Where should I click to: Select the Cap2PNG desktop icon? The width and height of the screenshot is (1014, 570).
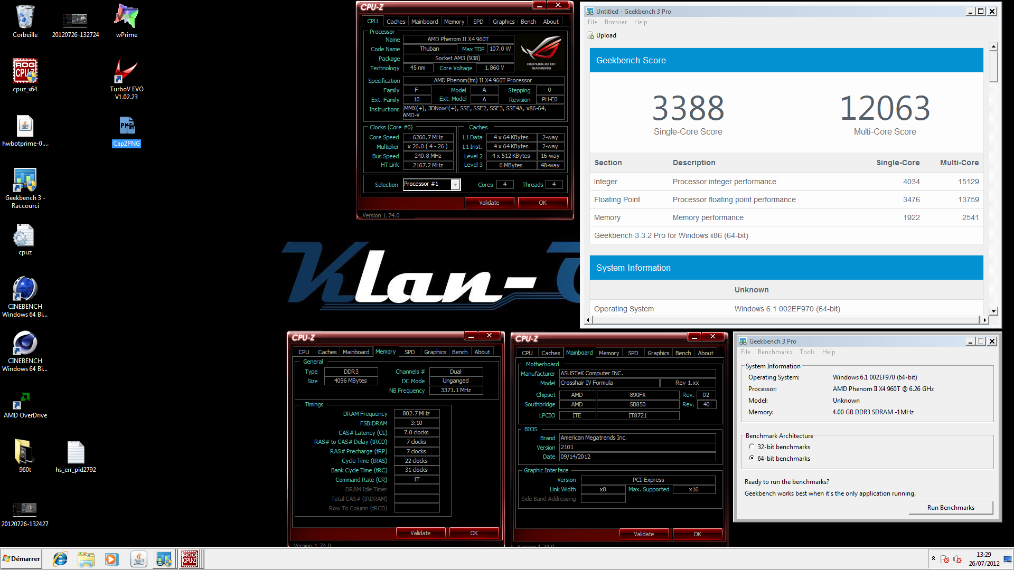point(126,131)
